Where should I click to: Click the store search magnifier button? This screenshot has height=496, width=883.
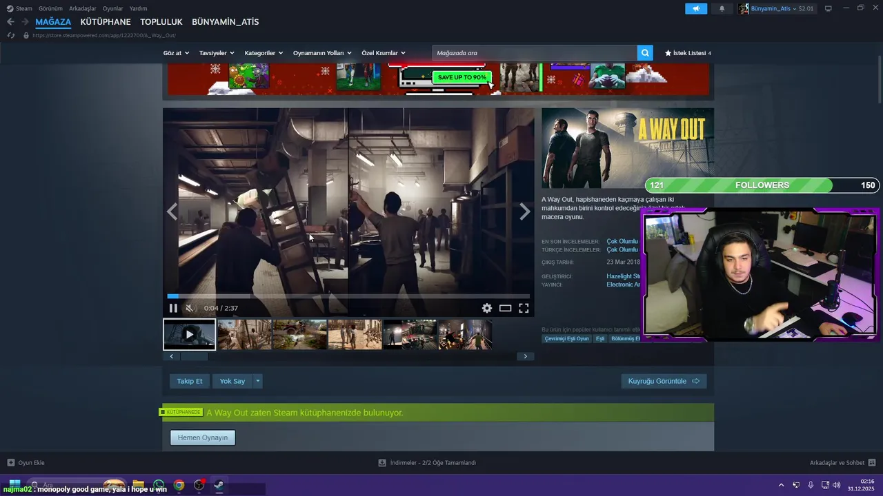click(645, 53)
